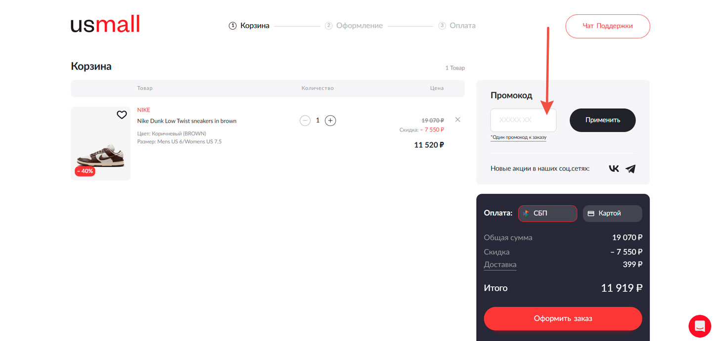Click the crossed-out price 19 070 ₽

click(433, 120)
